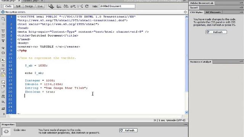Switch to Code view
244x137 pixels.
tap(8, 6)
